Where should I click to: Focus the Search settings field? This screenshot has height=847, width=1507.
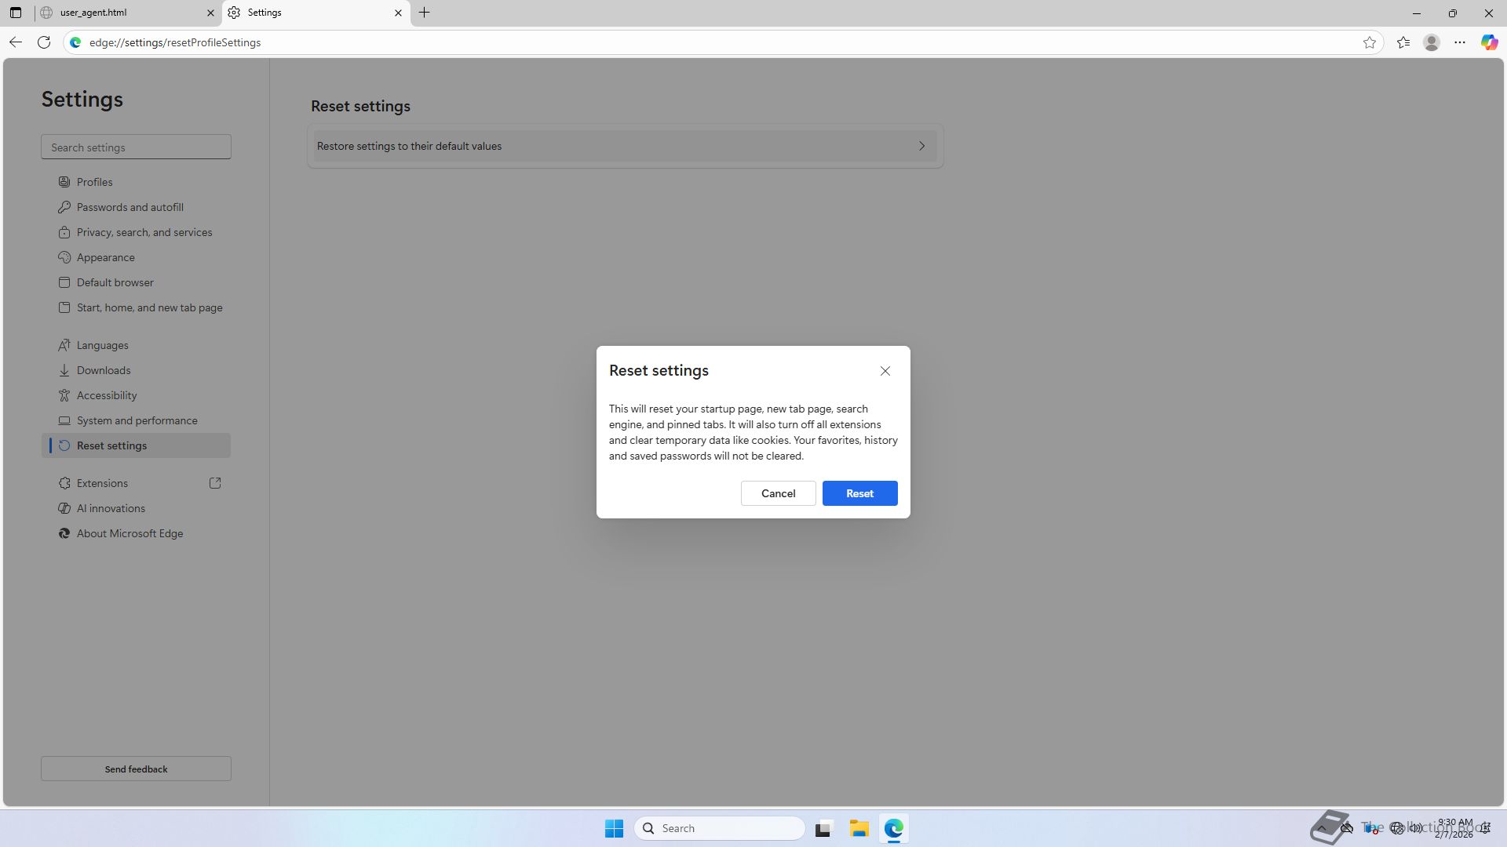click(x=136, y=147)
